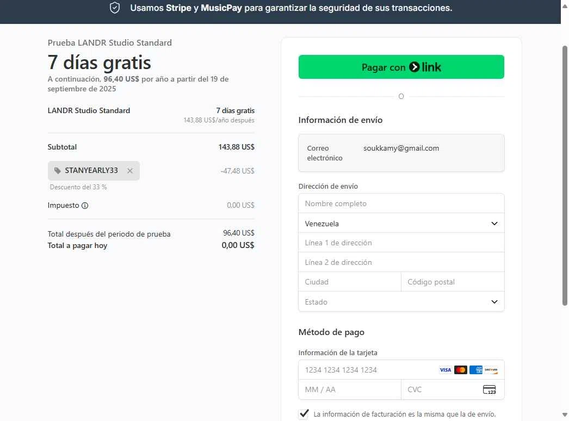Click the LANDR Studio Standard line item
Screen dimensions: 569x421
pyautogui.click(x=89, y=110)
